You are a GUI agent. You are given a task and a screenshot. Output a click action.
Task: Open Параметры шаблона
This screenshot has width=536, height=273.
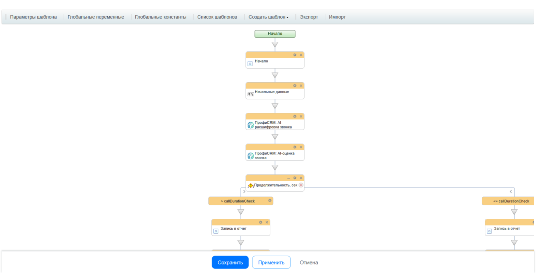coord(33,17)
